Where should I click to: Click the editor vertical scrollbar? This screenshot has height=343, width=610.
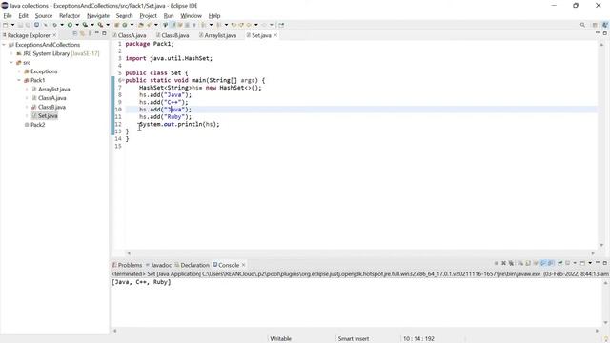point(601,145)
